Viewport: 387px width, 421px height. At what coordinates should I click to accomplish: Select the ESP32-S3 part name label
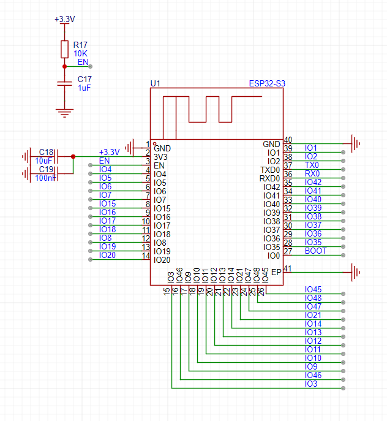pyautogui.click(x=267, y=83)
